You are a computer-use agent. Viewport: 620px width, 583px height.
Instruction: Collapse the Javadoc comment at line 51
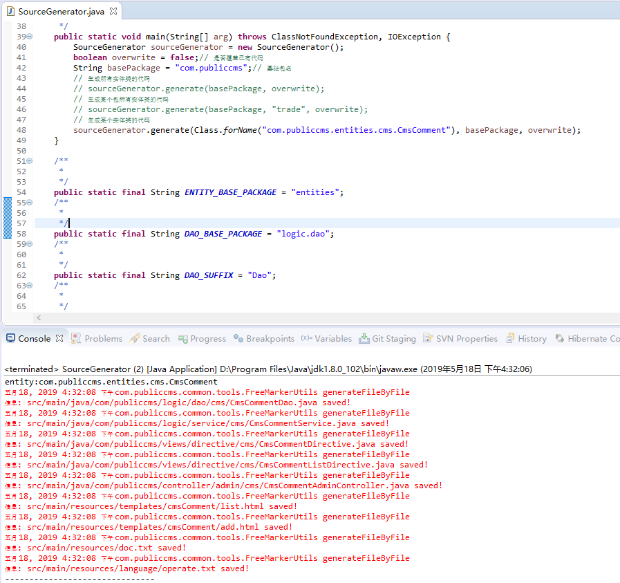coord(29,161)
